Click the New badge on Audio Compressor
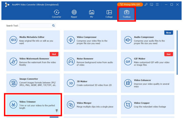The image size is (183, 119). [169, 33]
